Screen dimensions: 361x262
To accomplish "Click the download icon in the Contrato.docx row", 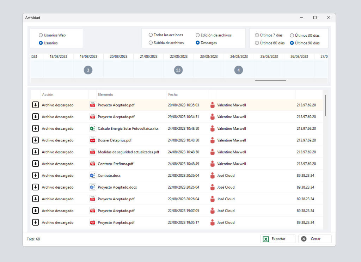I will (36, 175).
